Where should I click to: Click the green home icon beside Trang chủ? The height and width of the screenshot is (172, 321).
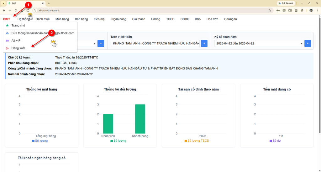[8, 26]
